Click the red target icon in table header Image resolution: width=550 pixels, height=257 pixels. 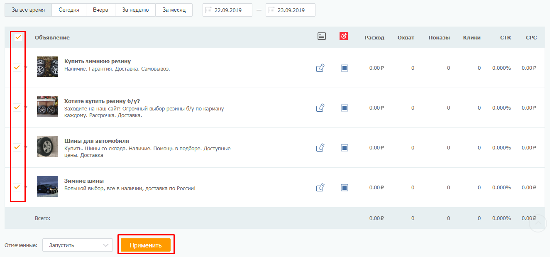point(343,37)
